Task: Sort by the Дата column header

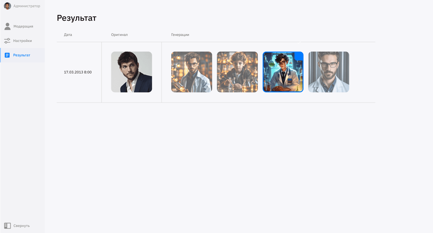Action: (x=68, y=35)
